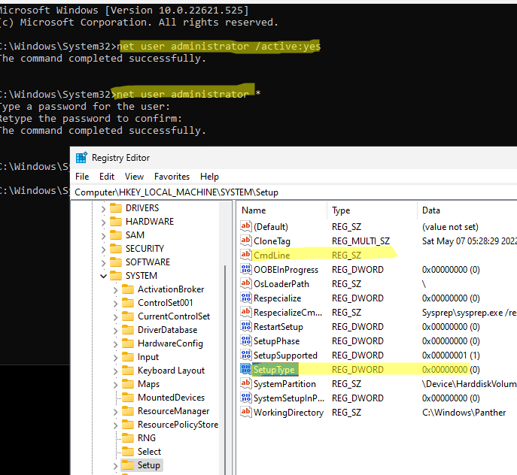This screenshot has width=517, height=475.
Task: Open the Edit menu
Action: [107, 177]
